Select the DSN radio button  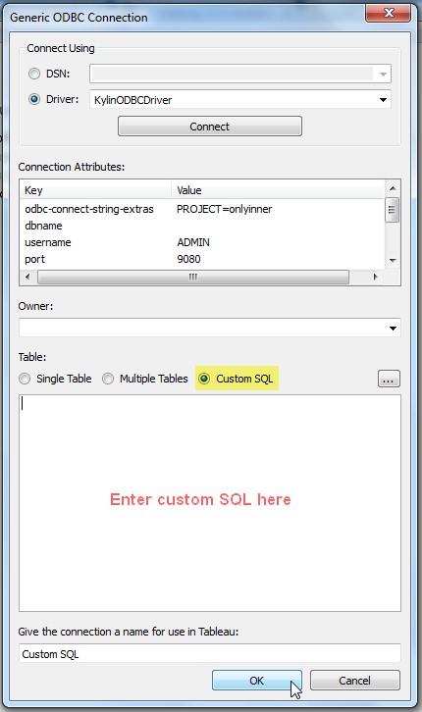point(34,74)
